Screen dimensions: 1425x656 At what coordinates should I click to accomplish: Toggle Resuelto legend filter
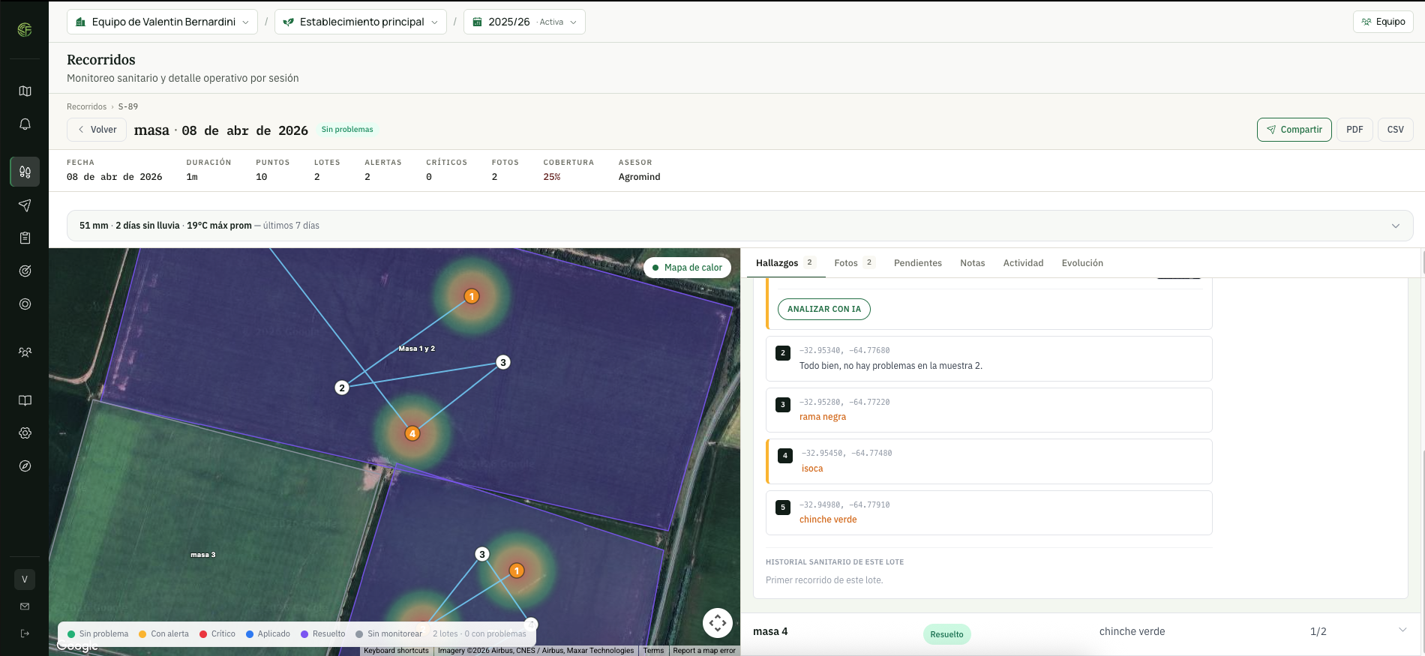tap(323, 634)
